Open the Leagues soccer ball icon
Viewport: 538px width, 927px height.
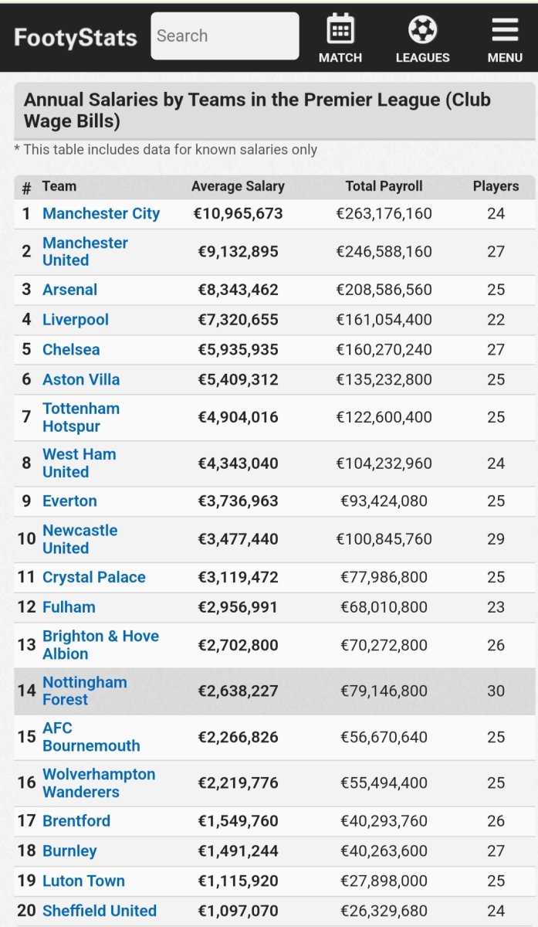(422, 29)
